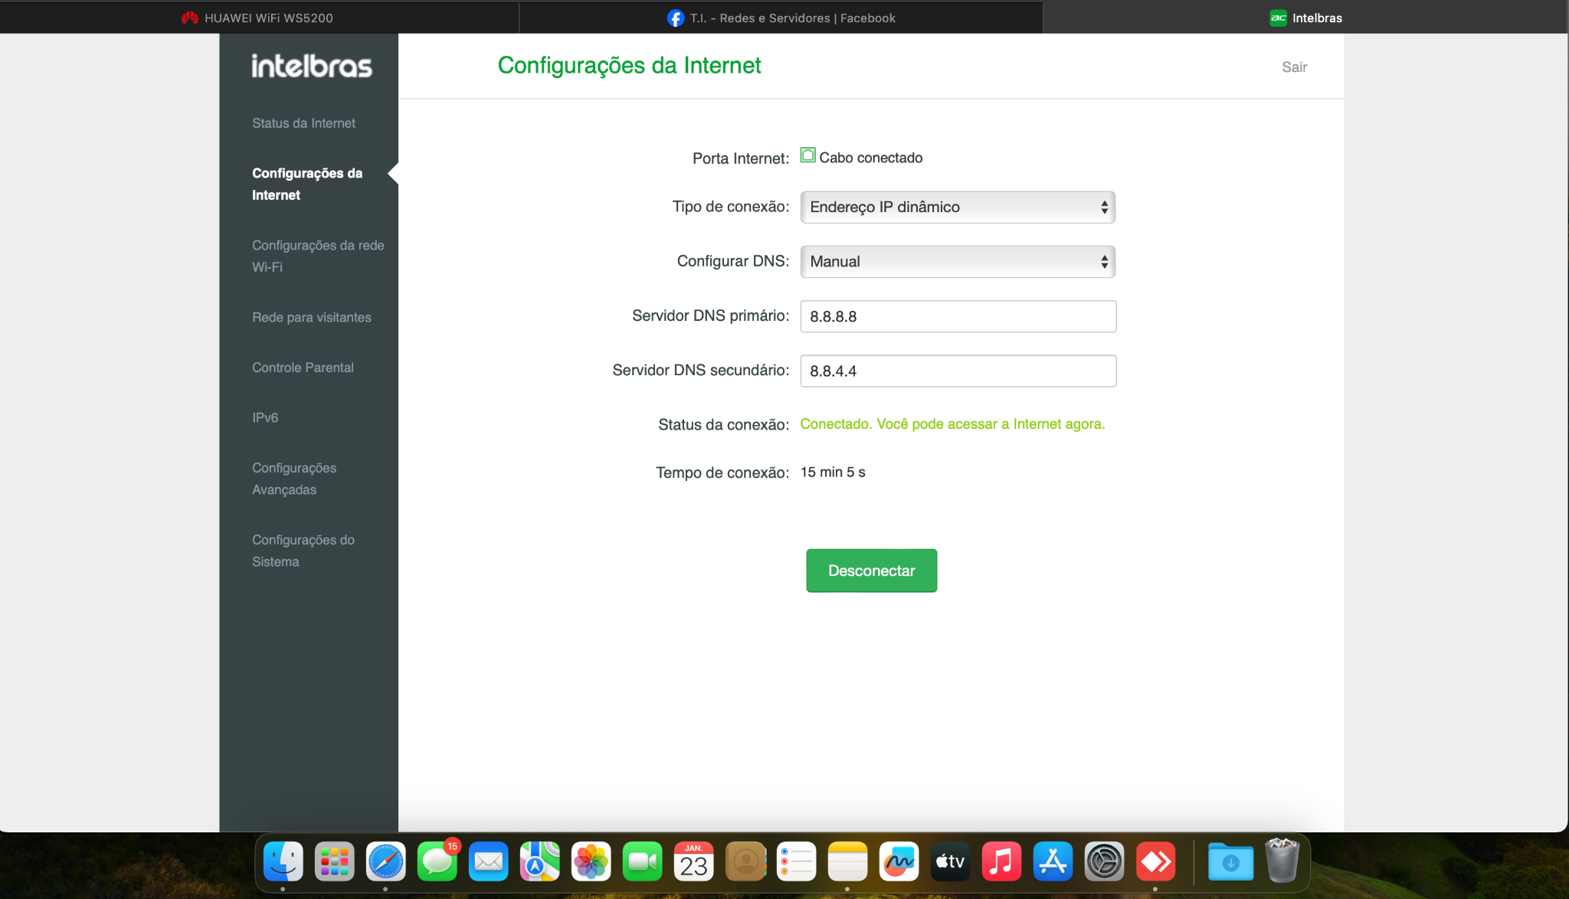Viewport: 1569px width, 899px height.
Task: Click the Desconectar button
Action: (871, 570)
